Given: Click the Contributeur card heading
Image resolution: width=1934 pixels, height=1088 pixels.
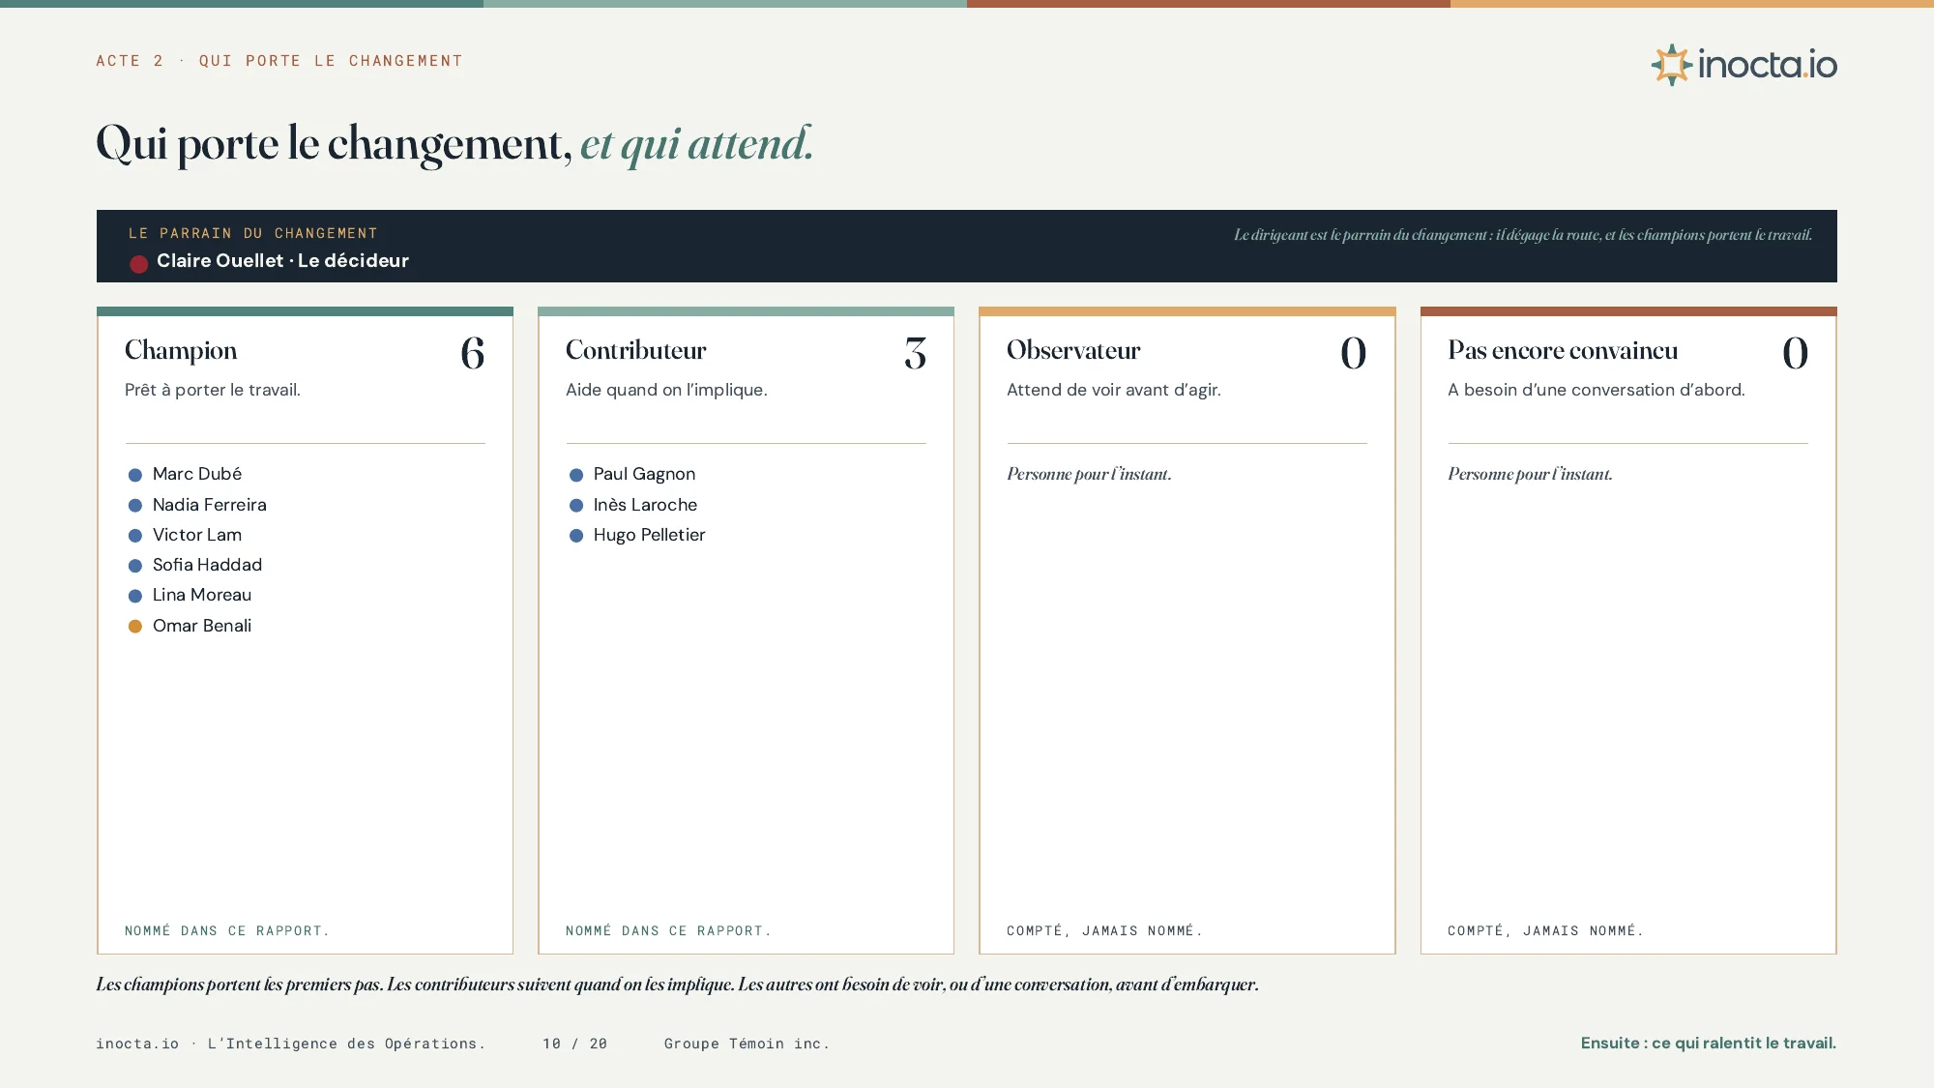Looking at the screenshot, I should (x=636, y=350).
